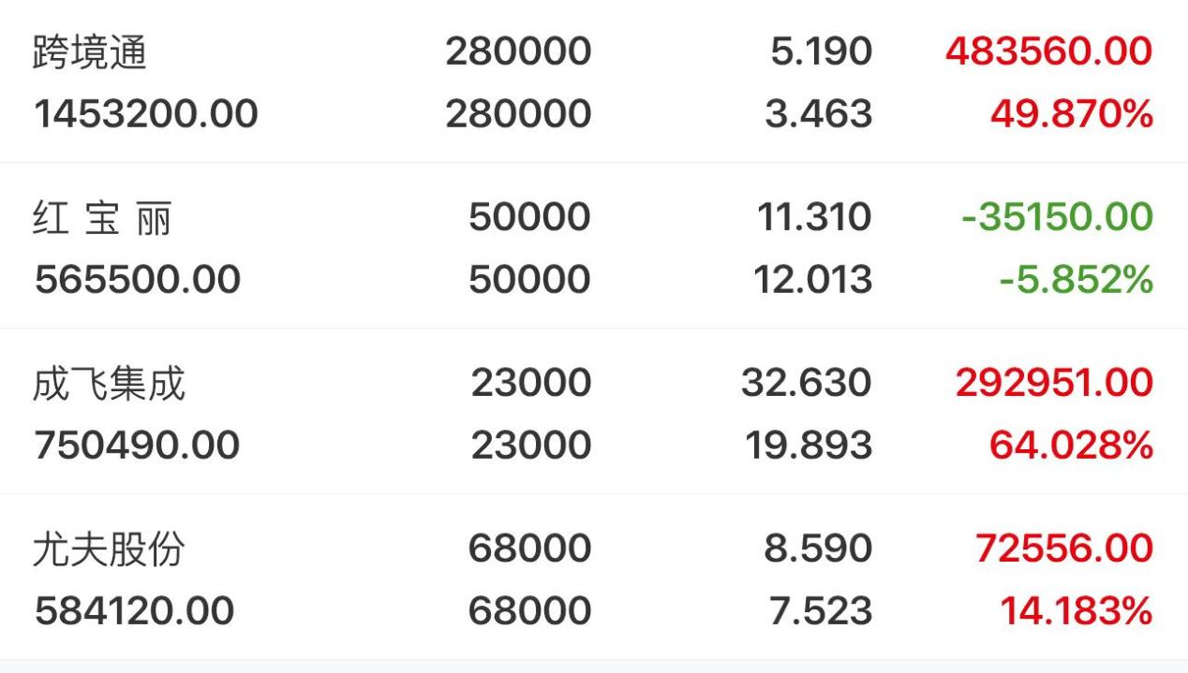Tap market value 584120.00
The height and width of the screenshot is (673, 1188).
pyautogui.click(x=134, y=611)
